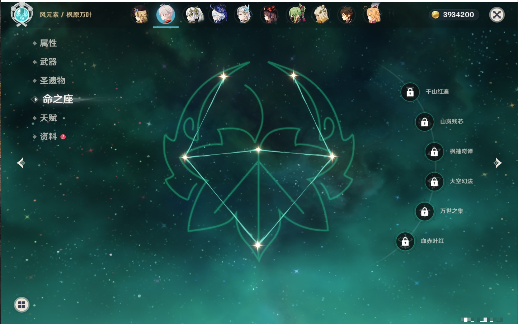Image resolution: width=518 pixels, height=324 pixels.
Task: Click the 千山红遍 label
Action: point(437,92)
